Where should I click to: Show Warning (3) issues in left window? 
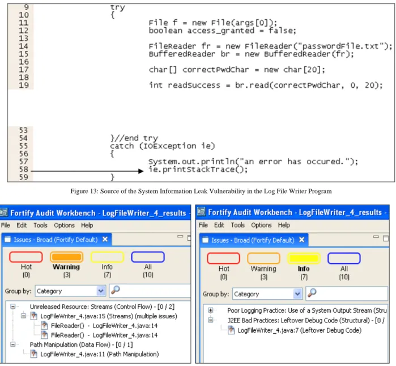[x=66, y=264]
